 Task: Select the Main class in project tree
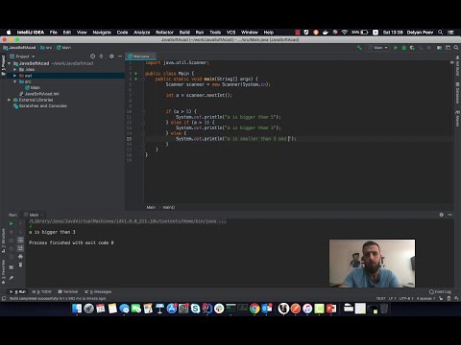33,87
